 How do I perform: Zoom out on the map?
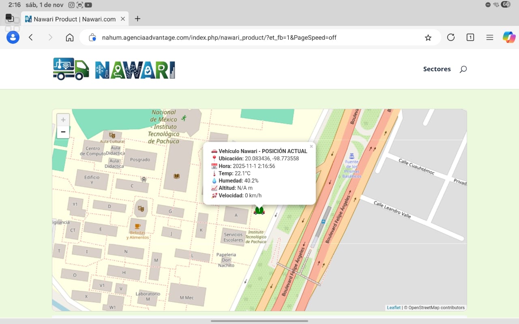63,132
